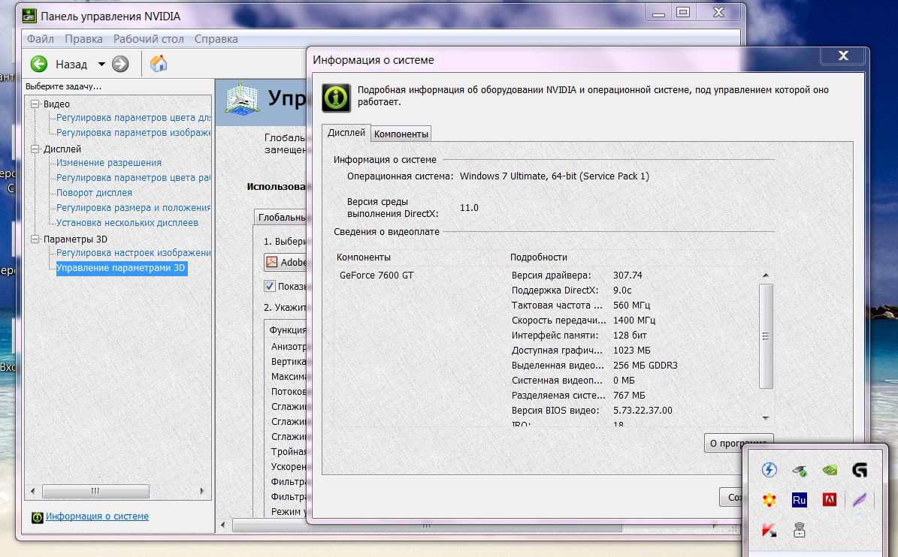
Task: Collapse the Видео tree node
Action: (x=35, y=104)
